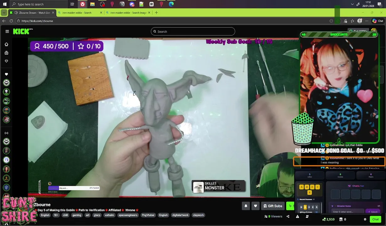Click the KICK logo
Screen dimensions: 386x226
pos(23,31)
